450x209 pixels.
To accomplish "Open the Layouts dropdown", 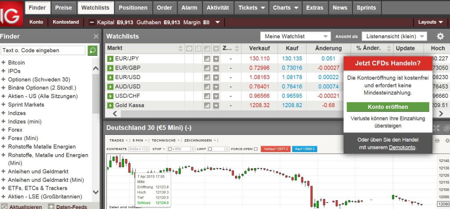I will (431, 22).
